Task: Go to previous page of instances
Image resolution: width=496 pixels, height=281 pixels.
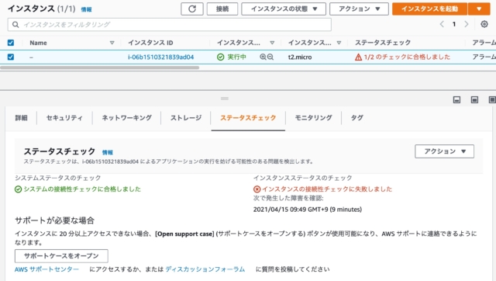Action: click(442, 24)
